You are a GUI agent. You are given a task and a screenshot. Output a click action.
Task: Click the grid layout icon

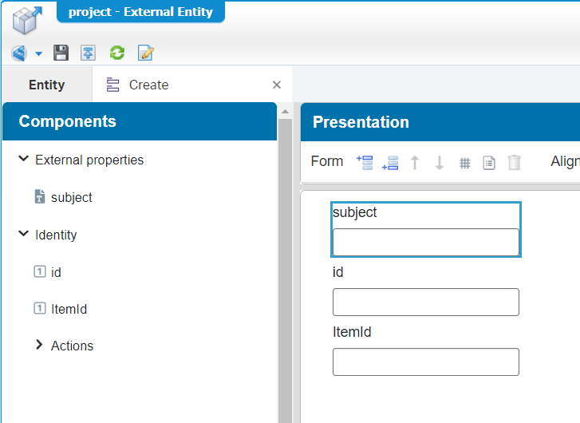(465, 163)
